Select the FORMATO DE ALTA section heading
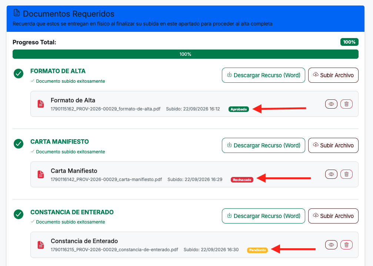Viewport: 373px width, 266px height. (x=58, y=71)
